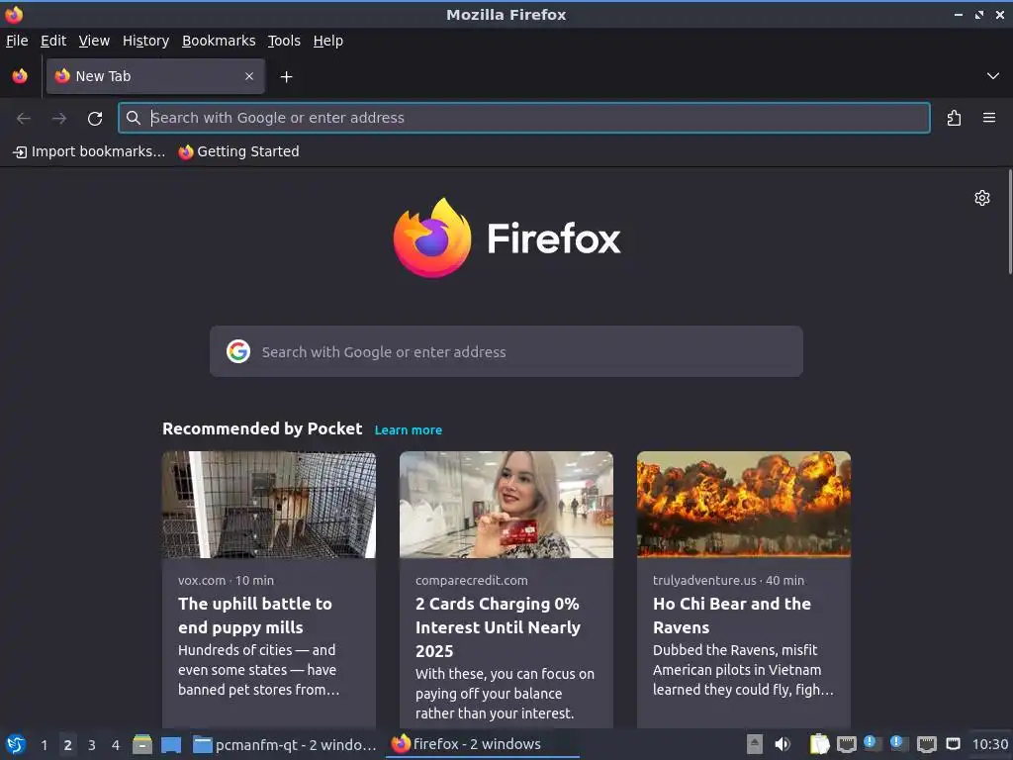Open the History menu
The image size is (1013, 760).
click(x=146, y=41)
